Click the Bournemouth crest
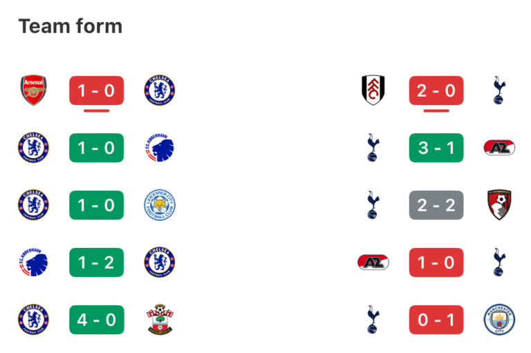Screen dimensions: 531x353 coord(499,205)
